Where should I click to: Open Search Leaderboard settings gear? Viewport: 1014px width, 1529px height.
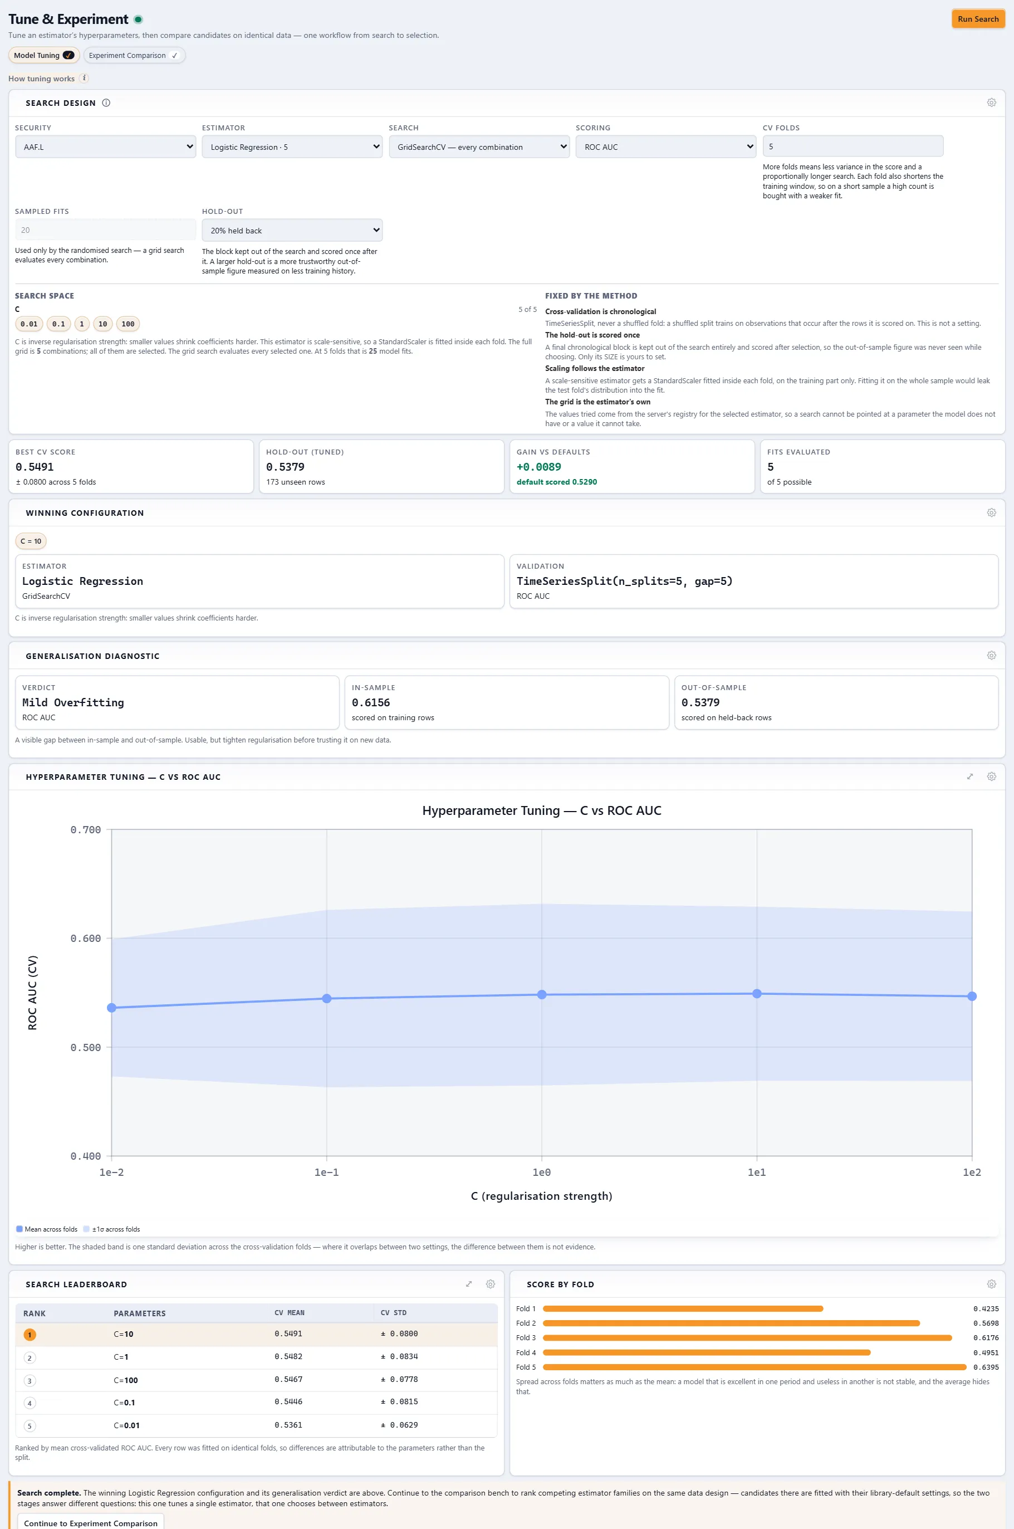[x=490, y=1284]
